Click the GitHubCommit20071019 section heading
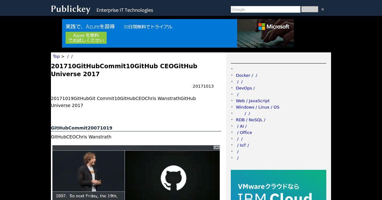The width and height of the screenshot is (382, 200). (81, 128)
